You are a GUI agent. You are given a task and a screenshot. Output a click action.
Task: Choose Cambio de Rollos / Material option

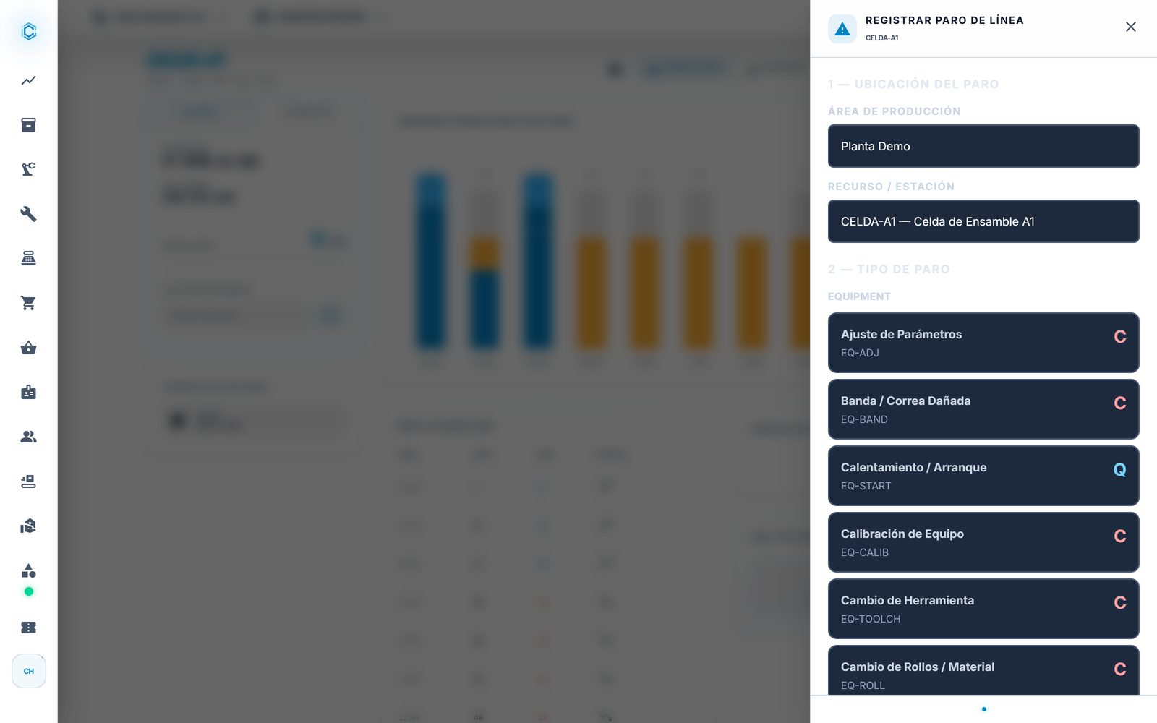(x=983, y=670)
